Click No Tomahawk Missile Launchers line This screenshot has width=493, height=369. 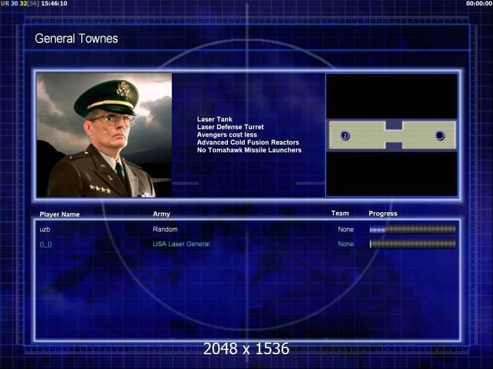pos(249,150)
